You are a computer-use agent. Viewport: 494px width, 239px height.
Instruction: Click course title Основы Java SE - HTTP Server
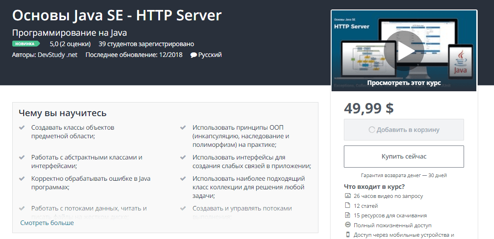[117, 16]
